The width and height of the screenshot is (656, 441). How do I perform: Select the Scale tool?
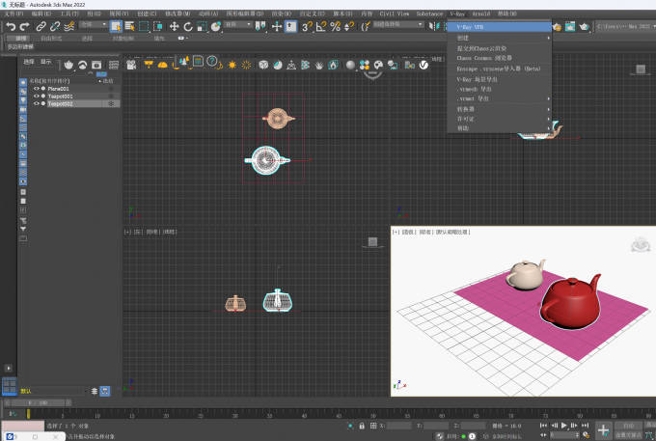(202, 26)
